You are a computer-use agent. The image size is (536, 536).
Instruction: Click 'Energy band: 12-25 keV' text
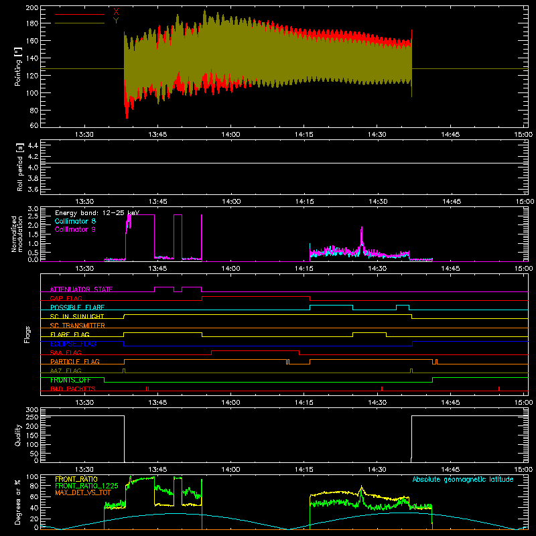(97, 213)
